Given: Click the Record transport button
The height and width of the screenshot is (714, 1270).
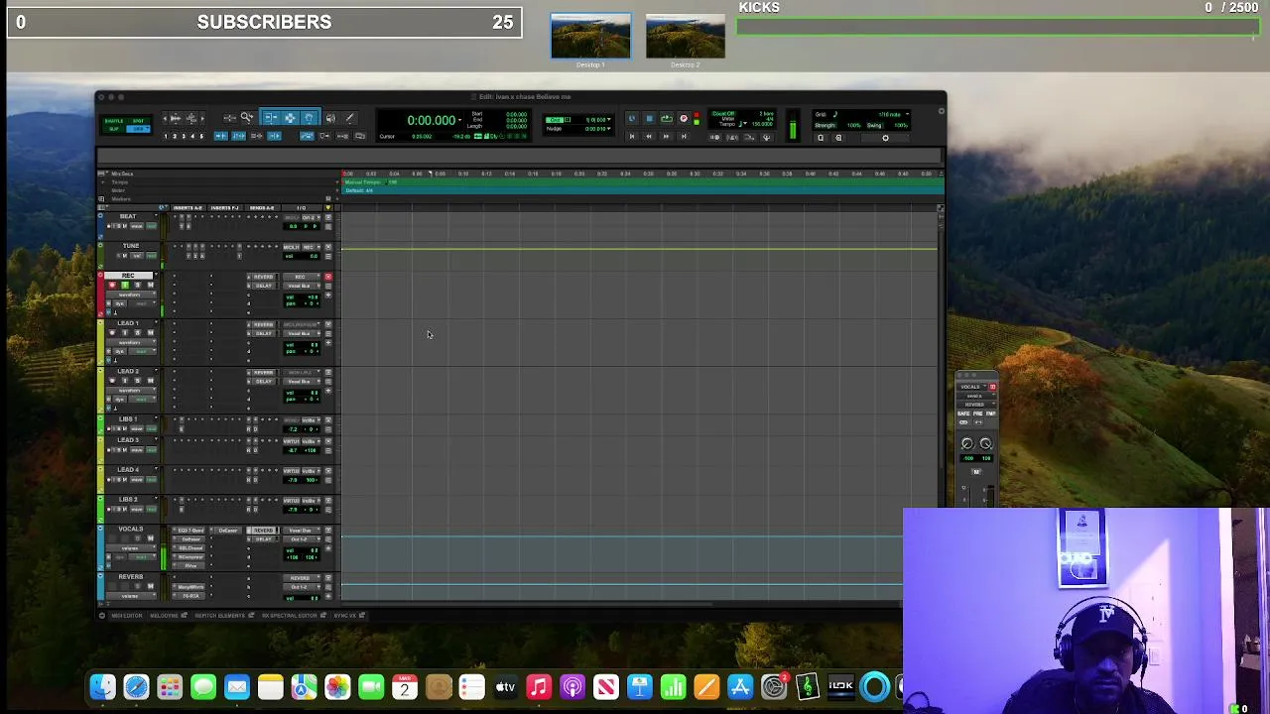Looking at the screenshot, I should pos(684,118).
